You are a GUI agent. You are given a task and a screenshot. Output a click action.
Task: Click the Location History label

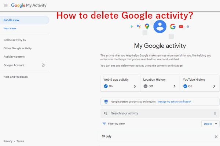coord(154,80)
